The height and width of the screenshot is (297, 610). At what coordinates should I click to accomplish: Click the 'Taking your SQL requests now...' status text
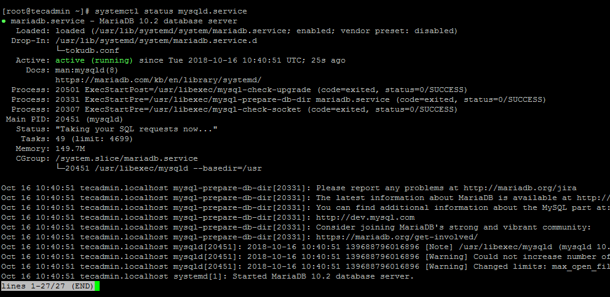(x=136, y=129)
